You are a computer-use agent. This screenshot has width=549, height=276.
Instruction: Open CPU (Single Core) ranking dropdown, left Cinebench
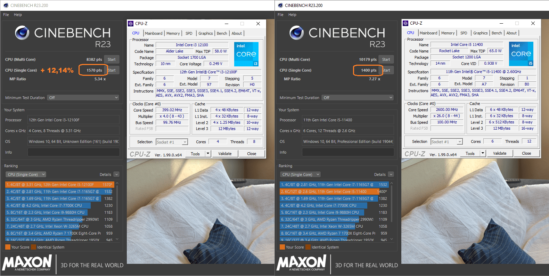[26, 174]
